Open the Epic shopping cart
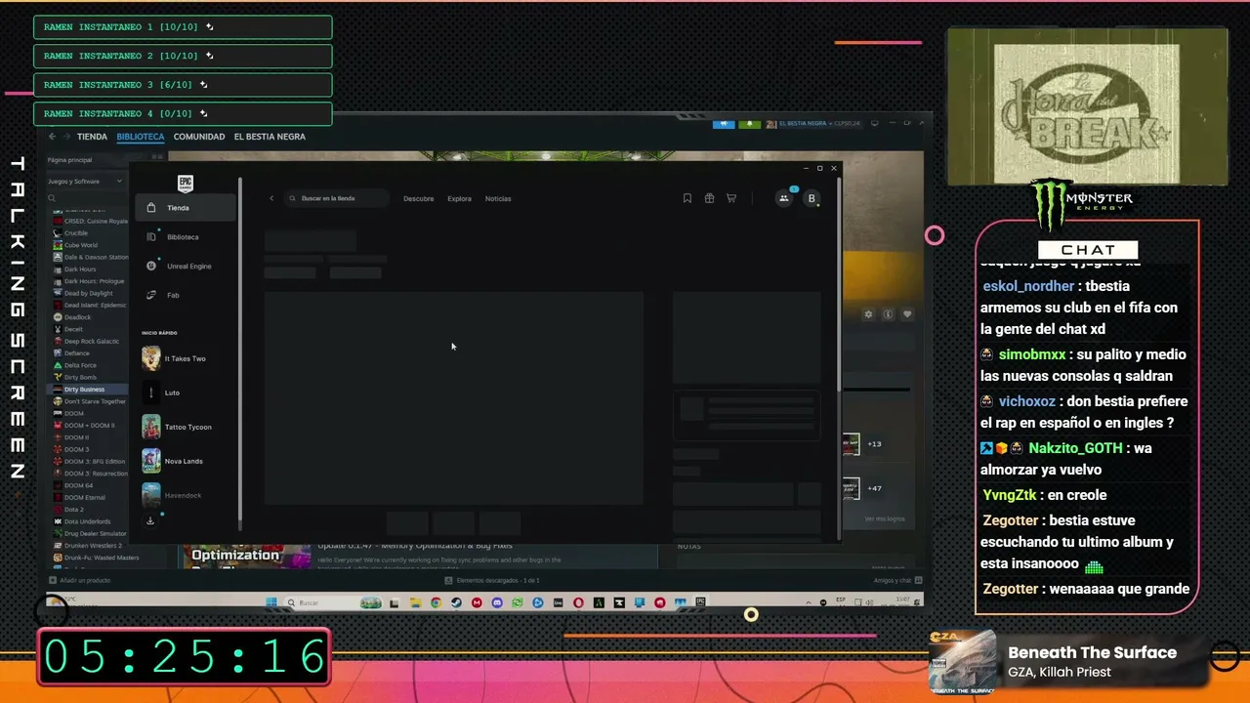Viewport: 1250px width, 703px height. tap(730, 198)
